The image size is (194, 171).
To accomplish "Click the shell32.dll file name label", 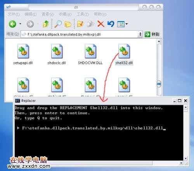I will click(x=124, y=63).
